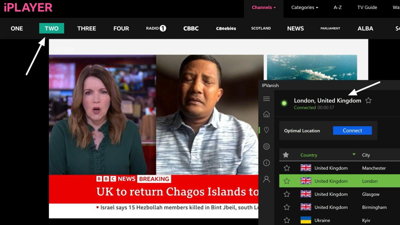Select BBC ONE channel
The width and height of the screenshot is (400, 225).
tap(17, 28)
